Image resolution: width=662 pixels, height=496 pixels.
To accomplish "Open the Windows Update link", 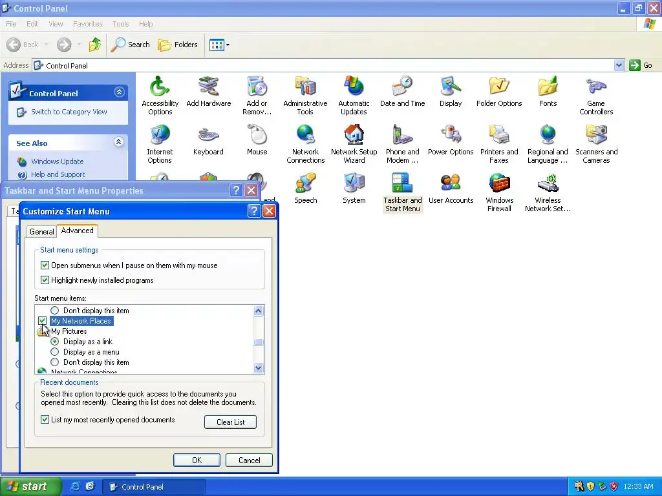I will 57,161.
